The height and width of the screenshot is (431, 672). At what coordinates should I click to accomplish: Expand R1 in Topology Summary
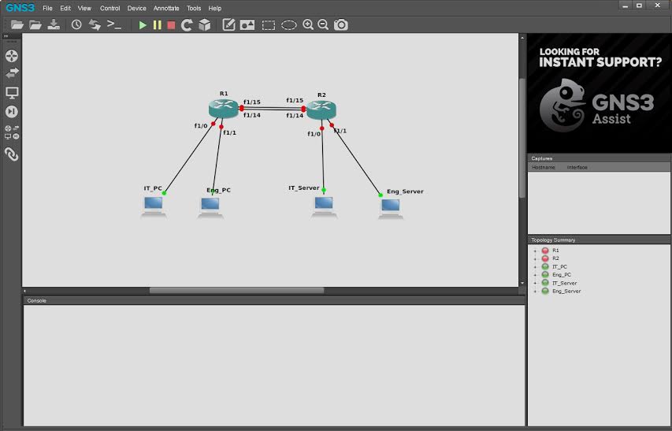coord(535,251)
